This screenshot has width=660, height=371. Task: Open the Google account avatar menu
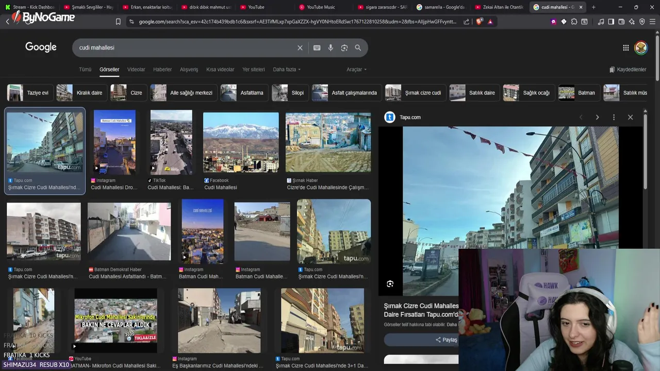[x=641, y=48]
